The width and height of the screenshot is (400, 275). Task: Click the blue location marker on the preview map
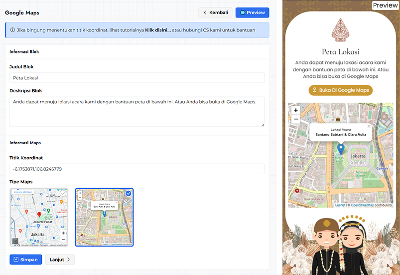tap(341, 149)
